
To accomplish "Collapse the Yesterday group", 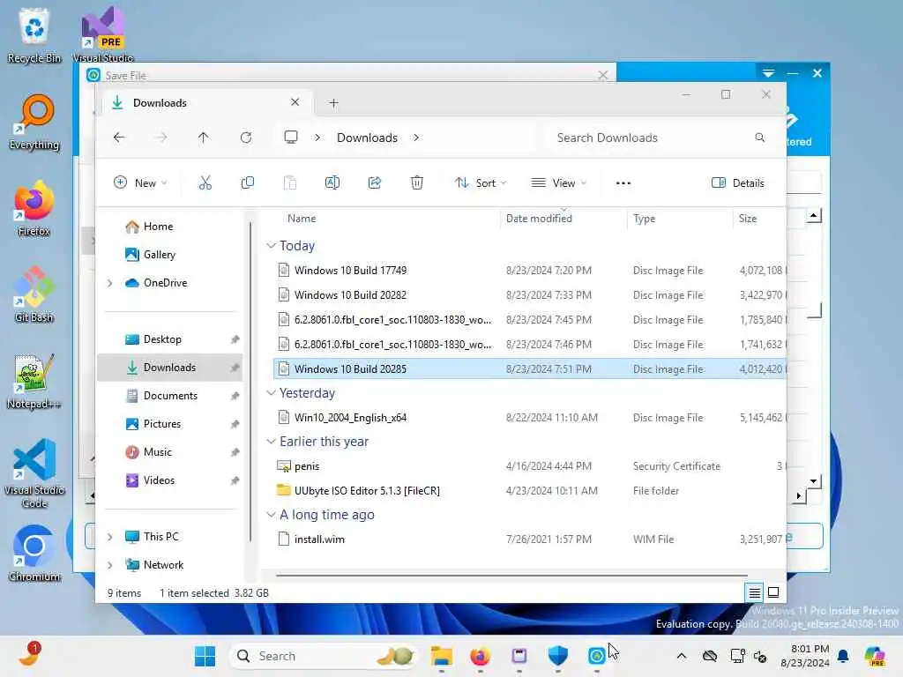I will click(x=271, y=393).
